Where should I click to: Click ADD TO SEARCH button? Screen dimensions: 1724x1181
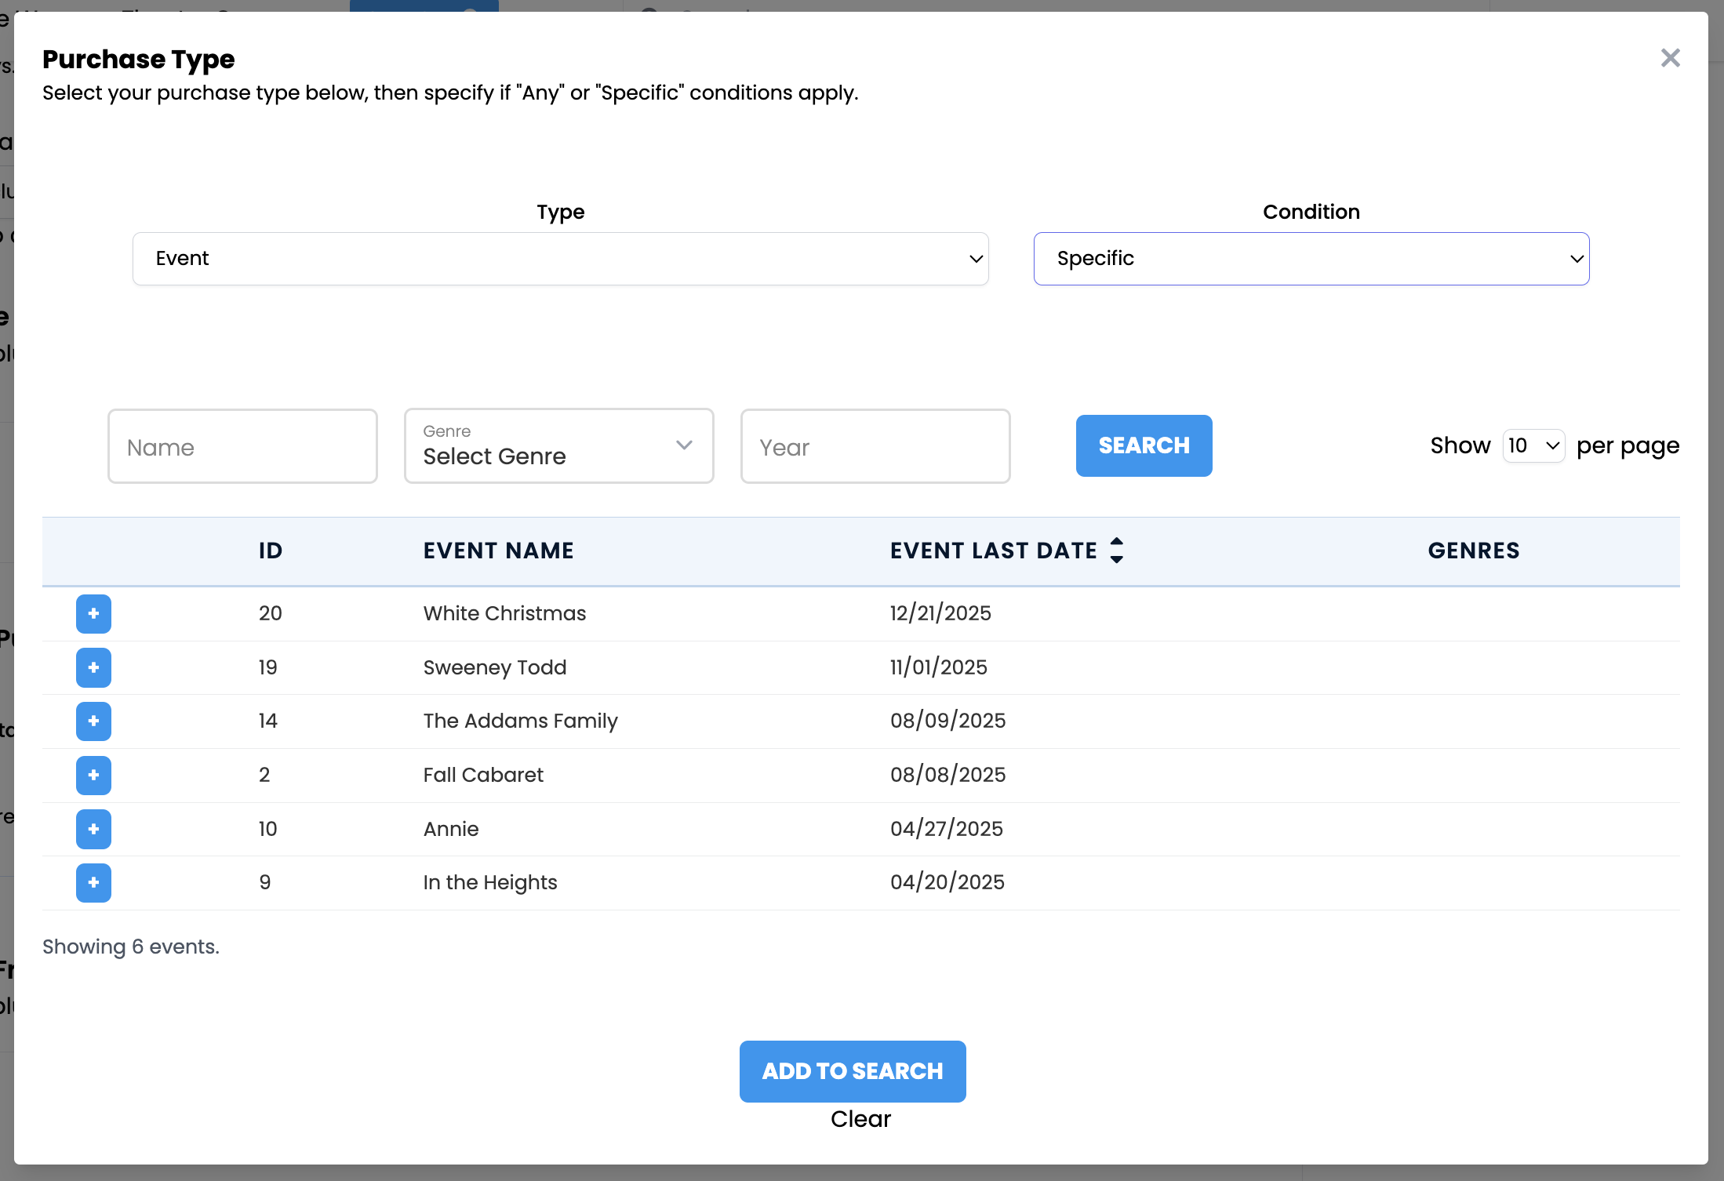(853, 1071)
